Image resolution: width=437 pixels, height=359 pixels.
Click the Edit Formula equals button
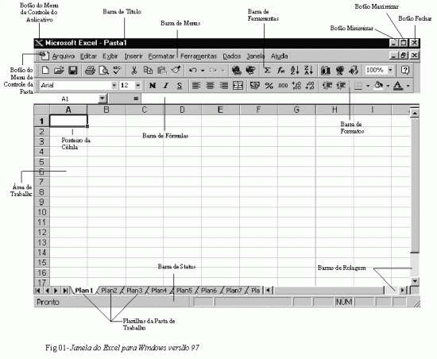[136, 98]
